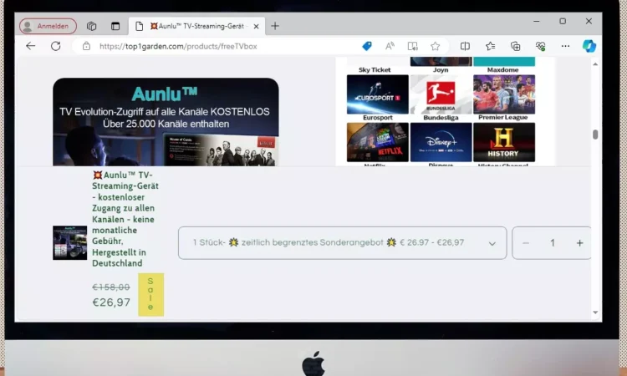Click the €26,97 sale price
This screenshot has width=627, height=376.
tap(111, 302)
